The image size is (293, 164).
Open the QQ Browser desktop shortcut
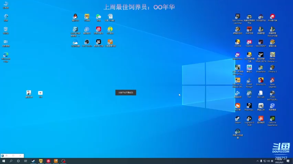[75, 43]
